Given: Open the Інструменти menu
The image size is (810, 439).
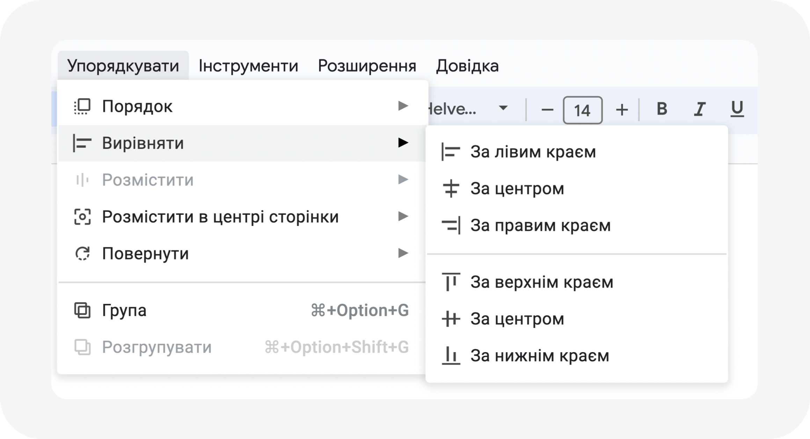Looking at the screenshot, I should click(248, 66).
